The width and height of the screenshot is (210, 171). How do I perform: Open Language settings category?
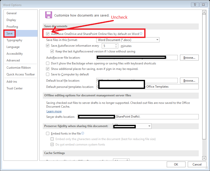pos(13,47)
